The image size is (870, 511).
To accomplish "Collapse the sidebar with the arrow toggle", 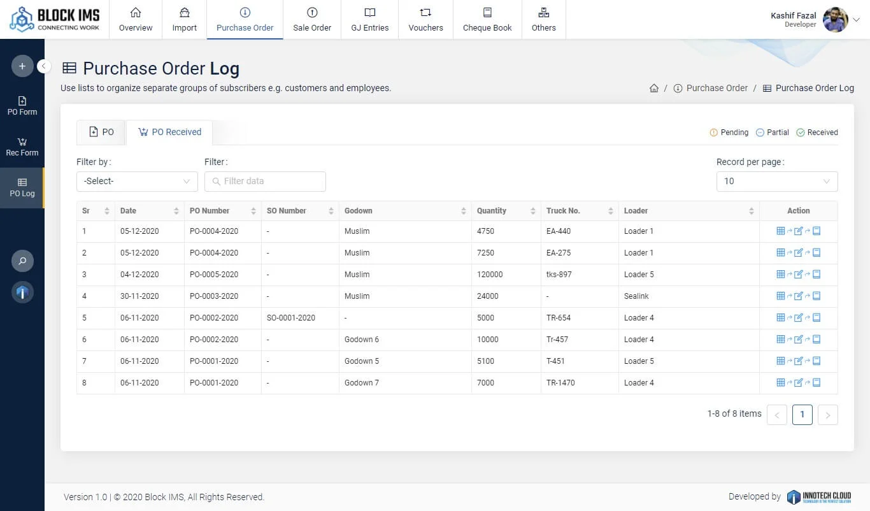I will [x=44, y=66].
